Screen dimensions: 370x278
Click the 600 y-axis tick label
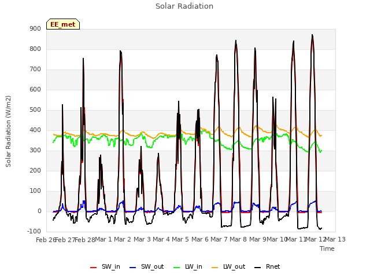(x=35, y=89)
